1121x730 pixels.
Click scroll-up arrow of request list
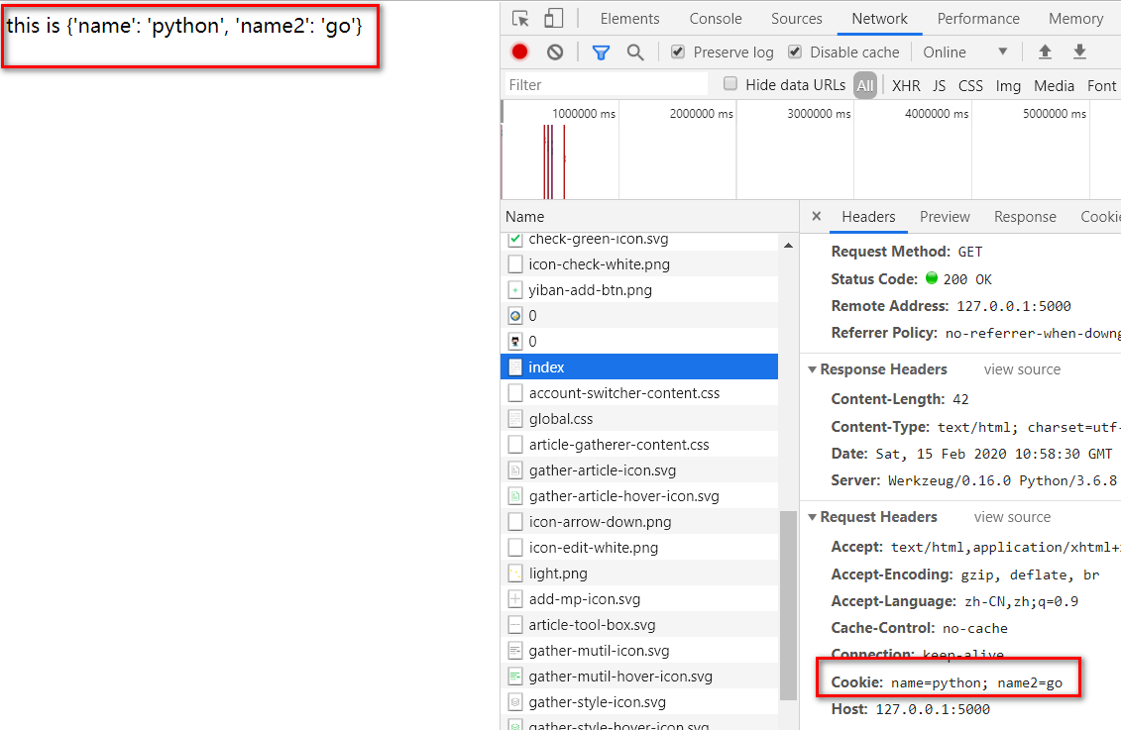pos(788,245)
